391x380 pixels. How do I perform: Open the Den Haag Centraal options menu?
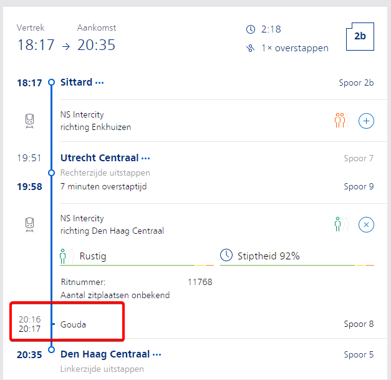(x=157, y=354)
